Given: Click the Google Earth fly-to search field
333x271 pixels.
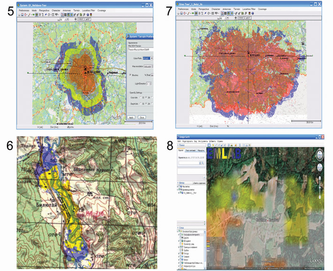Looking at the screenshot, I should (189, 163).
